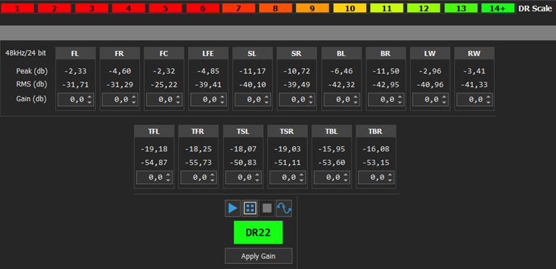
Task: Click the green DR scale swatch 13
Action: 461,8
